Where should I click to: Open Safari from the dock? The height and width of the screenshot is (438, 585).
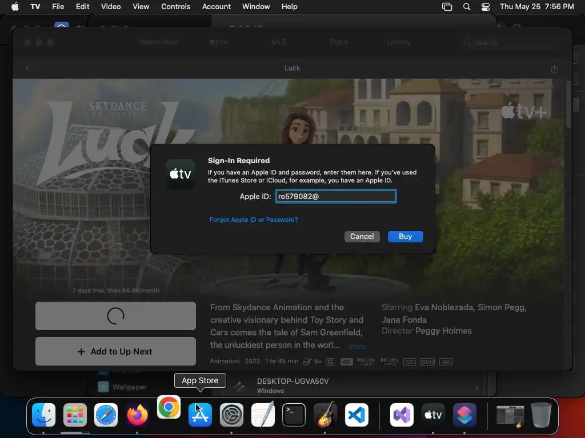point(106,415)
